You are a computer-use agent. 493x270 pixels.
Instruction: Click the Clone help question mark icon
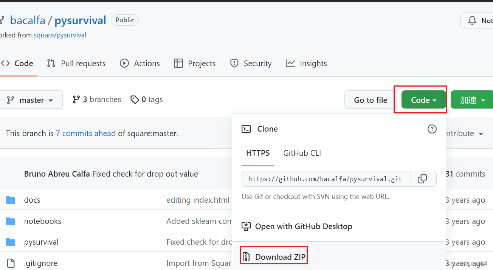pyautogui.click(x=432, y=129)
